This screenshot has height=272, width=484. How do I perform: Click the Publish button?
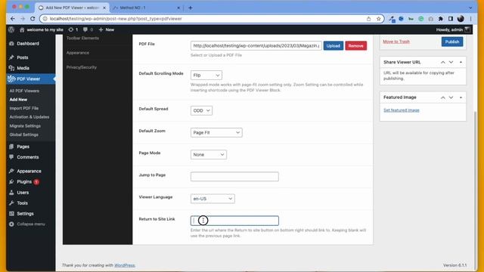pyautogui.click(x=452, y=42)
